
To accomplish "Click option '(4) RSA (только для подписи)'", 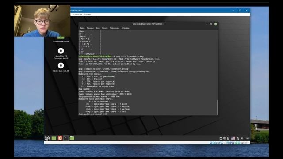I will pyautogui.click(x=99, y=84).
